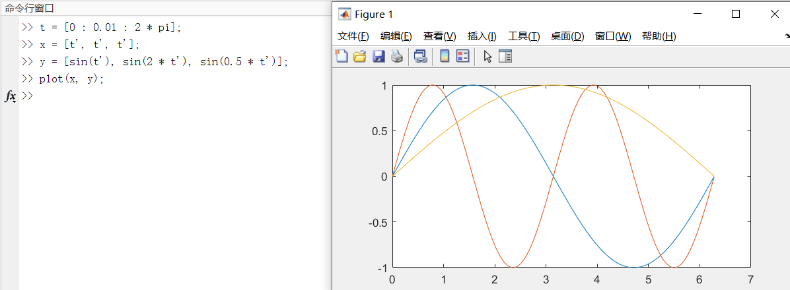790x290 pixels.
Task: Click the command line starting with 'y = [sin(t')'
Action: [164, 62]
